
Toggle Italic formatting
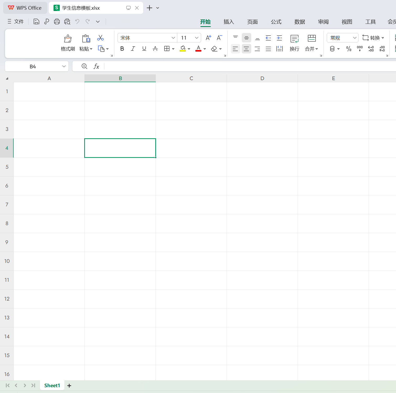click(x=133, y=49)
